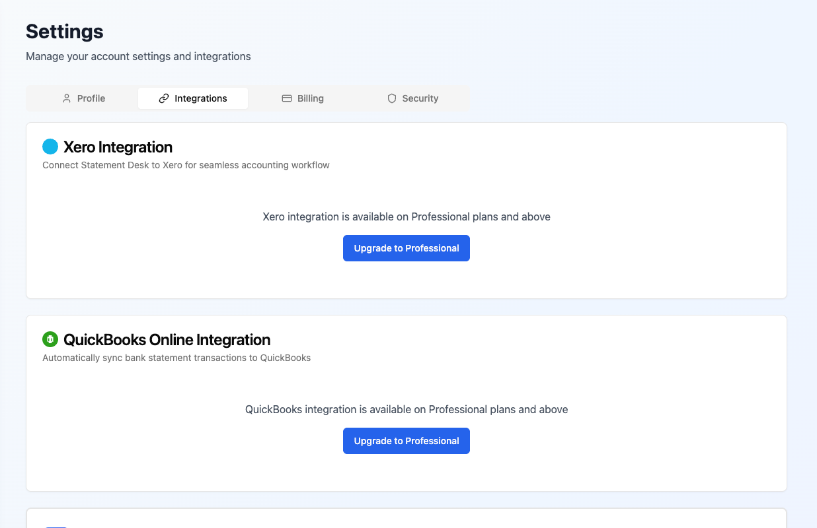Click the blue Xero logo circle
The height and width of the screenshot is (528, 817).
point(50,147)
